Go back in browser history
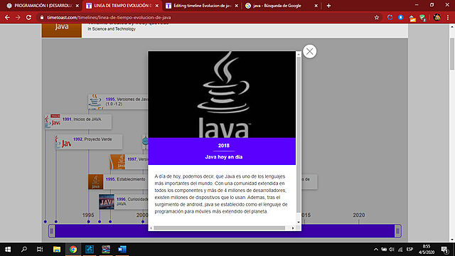The height and width of the screenshot is (256, 455). click(x=7, y=17)
